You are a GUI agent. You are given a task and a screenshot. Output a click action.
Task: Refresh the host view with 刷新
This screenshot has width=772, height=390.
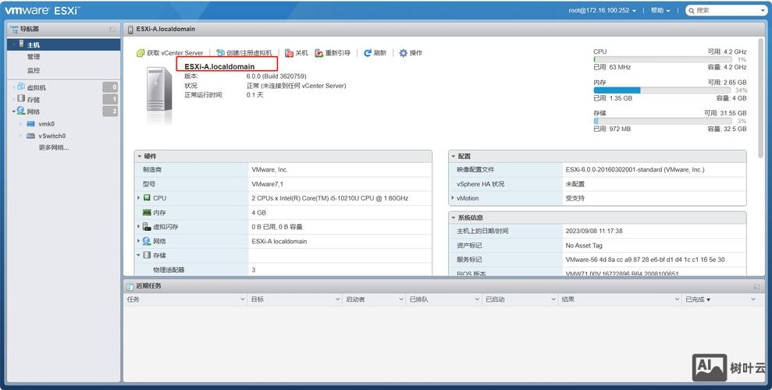pos(368,53)
